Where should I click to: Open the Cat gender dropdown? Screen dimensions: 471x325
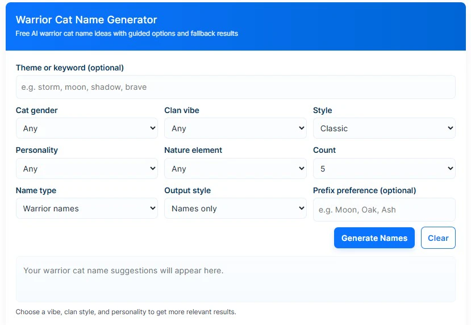86,128
